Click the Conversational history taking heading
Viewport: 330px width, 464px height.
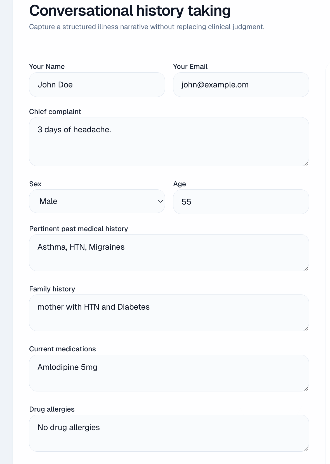(130, 11)
